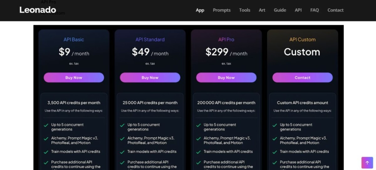
Task: Click Contact button for API Custom plan
Action: [x=302, y=78]
